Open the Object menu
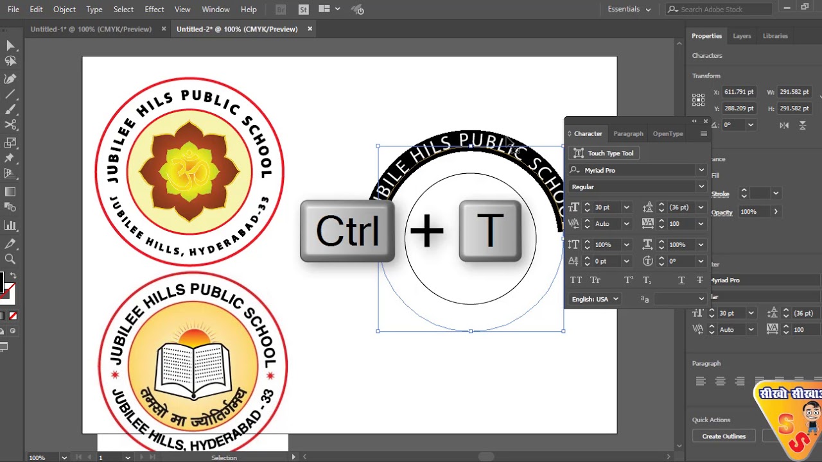The image size is (822, 462). click(64, 10)
